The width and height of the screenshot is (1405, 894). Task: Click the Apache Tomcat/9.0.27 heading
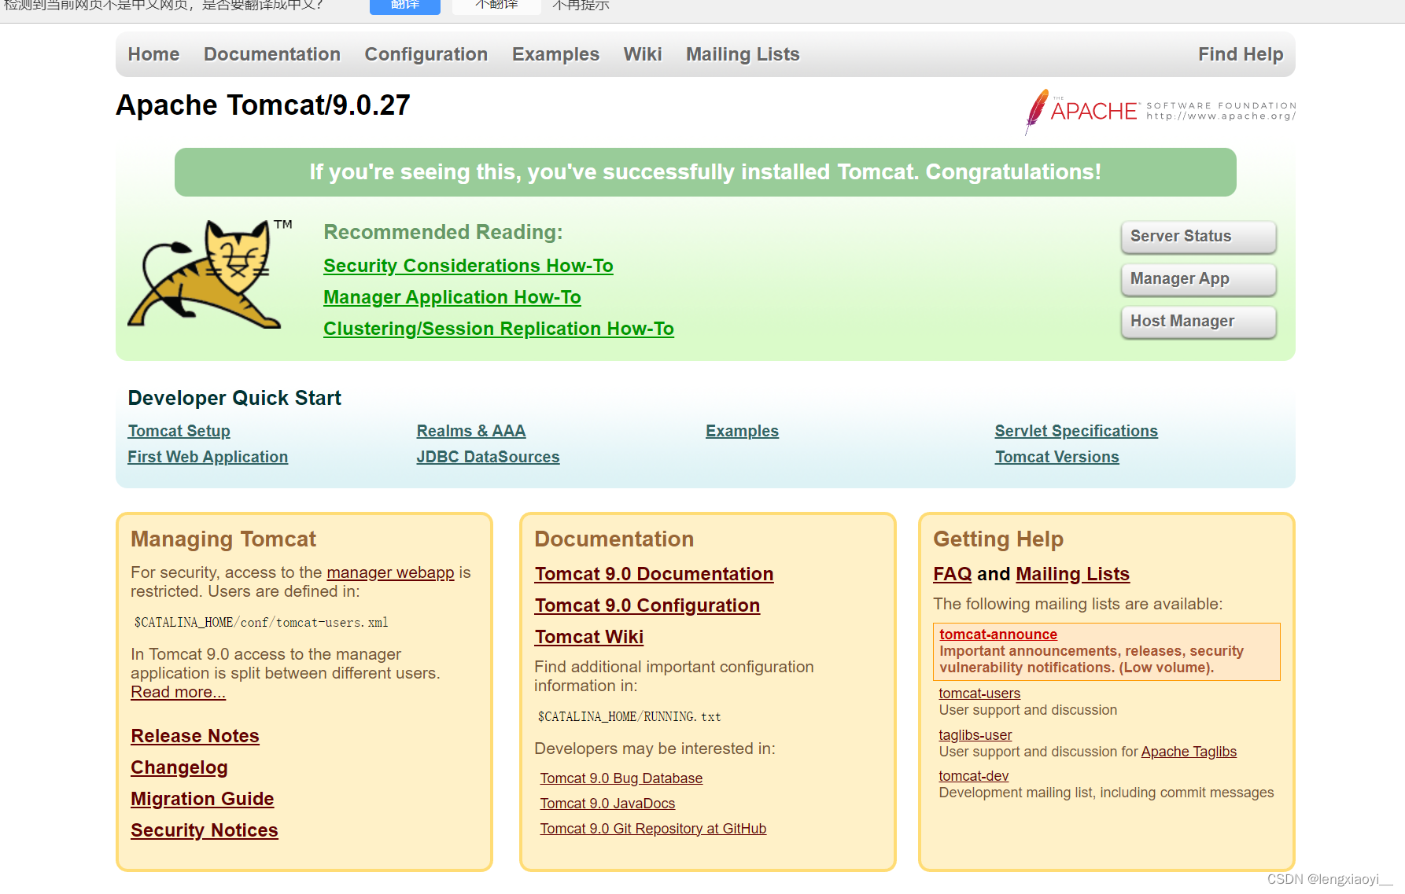(x=263, y=105)
